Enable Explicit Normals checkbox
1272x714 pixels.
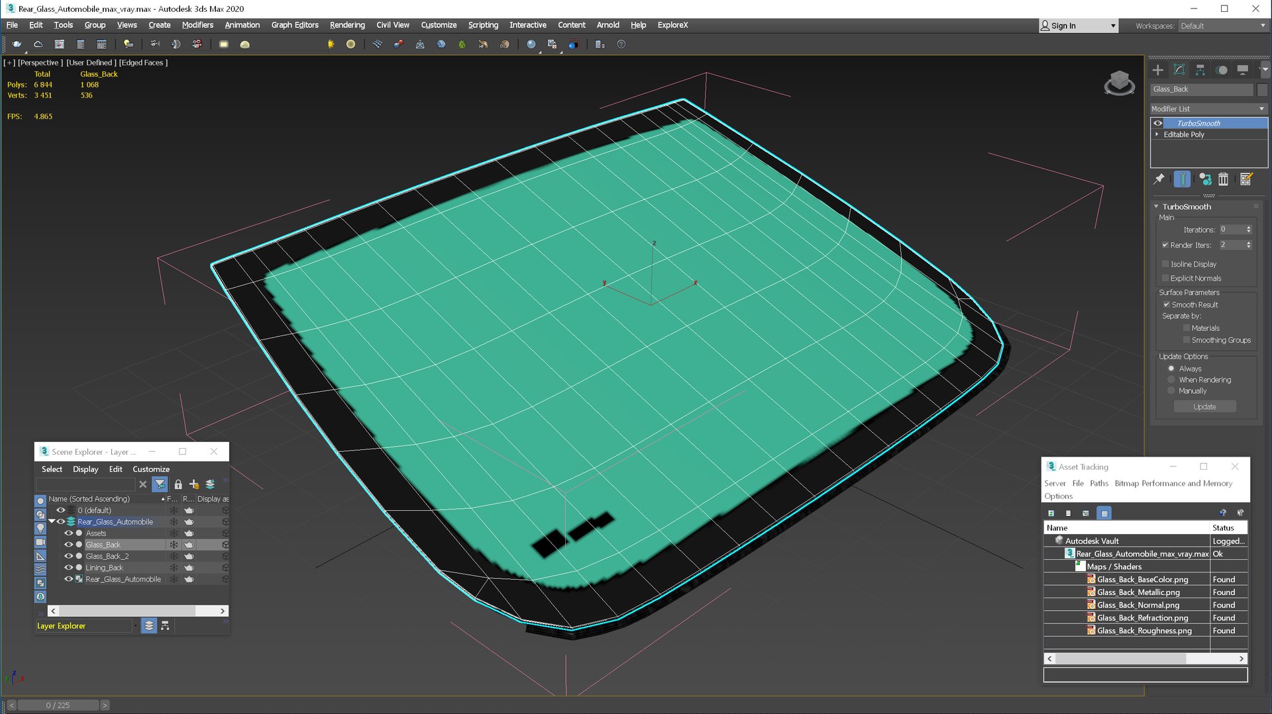pos(1165,279)
